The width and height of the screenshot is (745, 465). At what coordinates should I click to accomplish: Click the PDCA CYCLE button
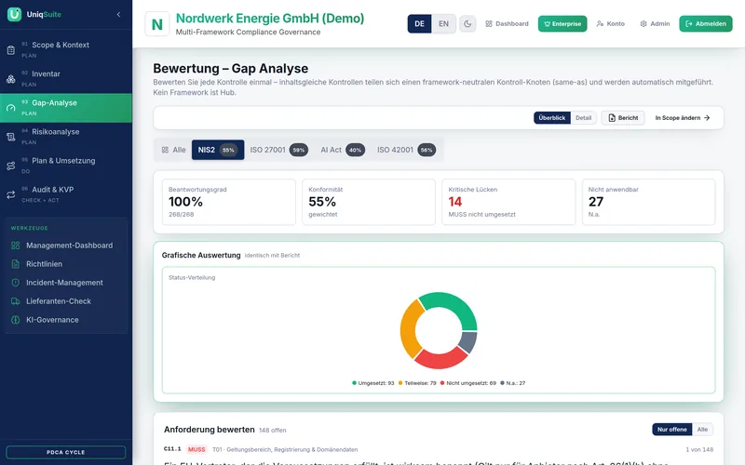pos(65,452)
